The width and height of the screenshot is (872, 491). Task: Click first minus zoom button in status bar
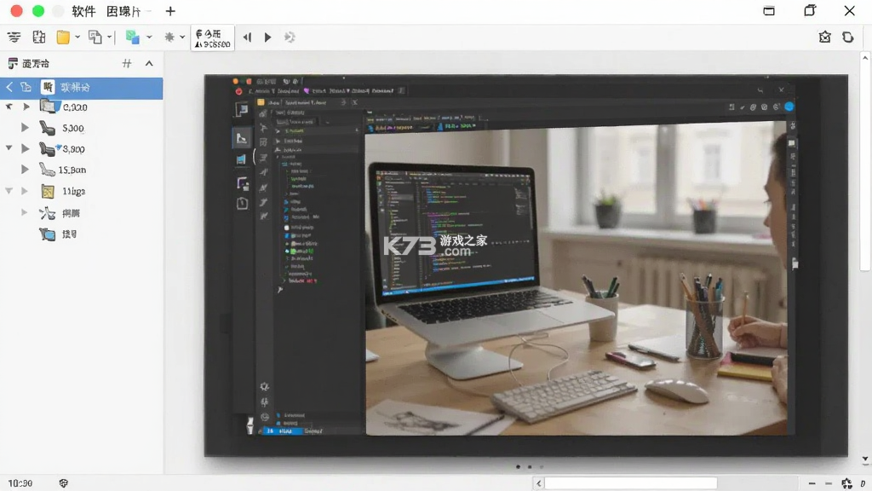[812, 484]
